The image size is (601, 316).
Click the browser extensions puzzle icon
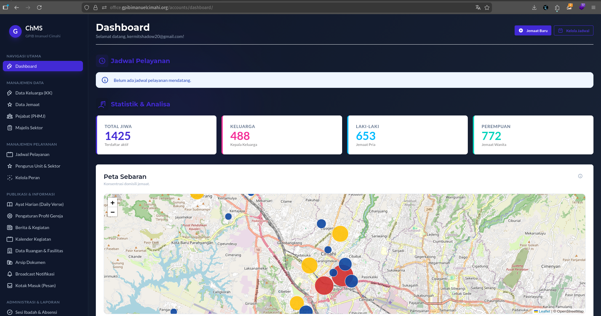click(557, 8)
